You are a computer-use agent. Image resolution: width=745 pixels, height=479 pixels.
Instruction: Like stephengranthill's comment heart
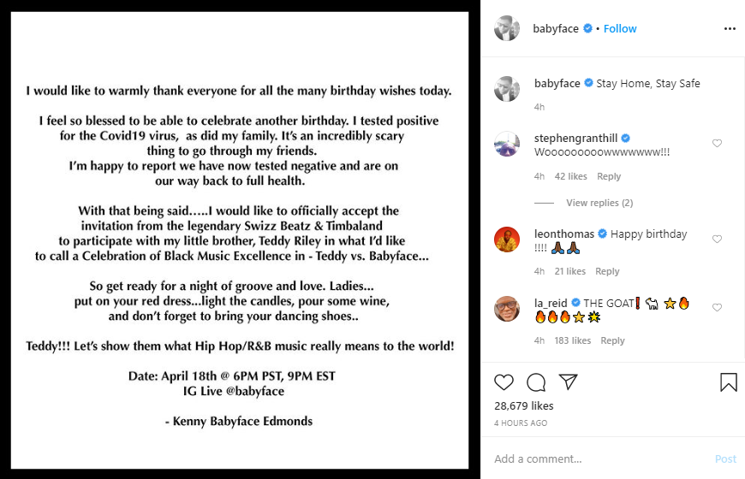click(x=718, y=144)
